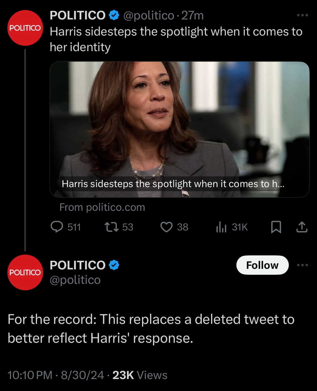317x391 pixels.
Task: Click the 10:10 PM · 8/30/24 timestamp
Action: 56,375
